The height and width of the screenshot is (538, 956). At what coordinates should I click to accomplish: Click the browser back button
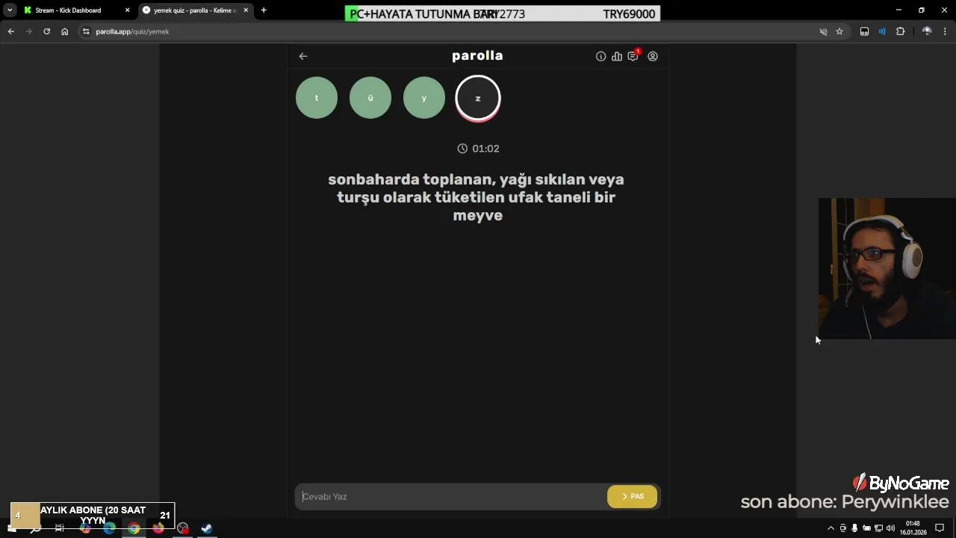[x=10, y=31]
